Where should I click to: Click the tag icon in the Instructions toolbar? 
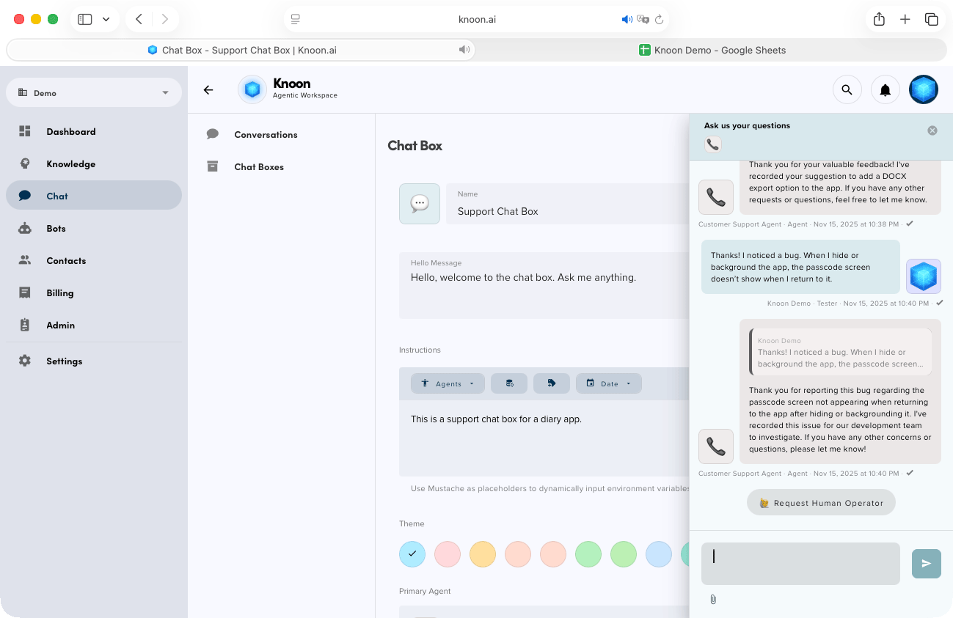(552, 383)
